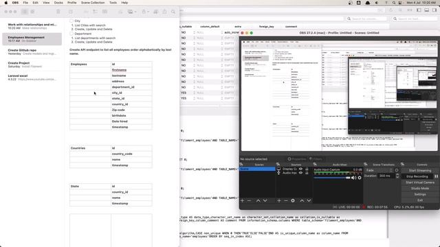440x247 pixels.
Task: Toggle left sidebar icon in database app
Action: click(419, 10)
